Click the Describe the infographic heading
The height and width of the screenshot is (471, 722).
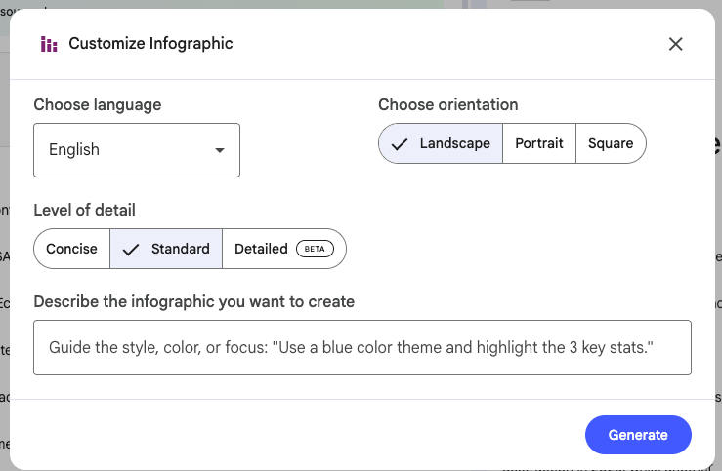pyautogui.click(x=193, y=301)
